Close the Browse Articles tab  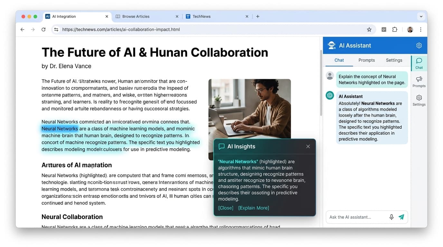click(177, 16)
